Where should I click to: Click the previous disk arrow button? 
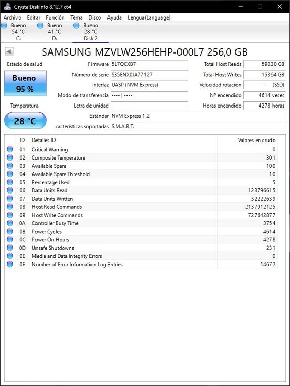pyautogui.click(x=9, y=51)
